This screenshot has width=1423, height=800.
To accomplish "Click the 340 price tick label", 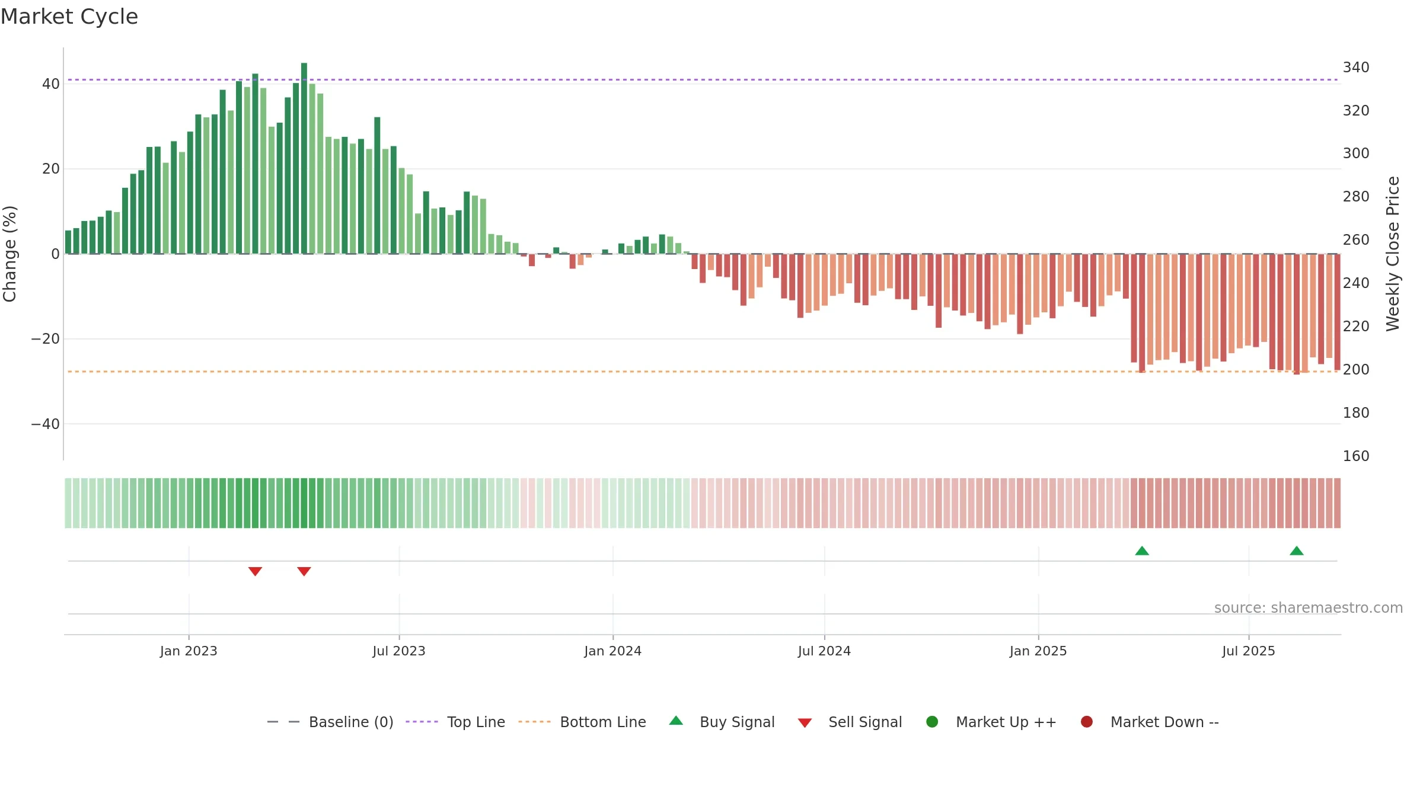I will pos(1356,68).
